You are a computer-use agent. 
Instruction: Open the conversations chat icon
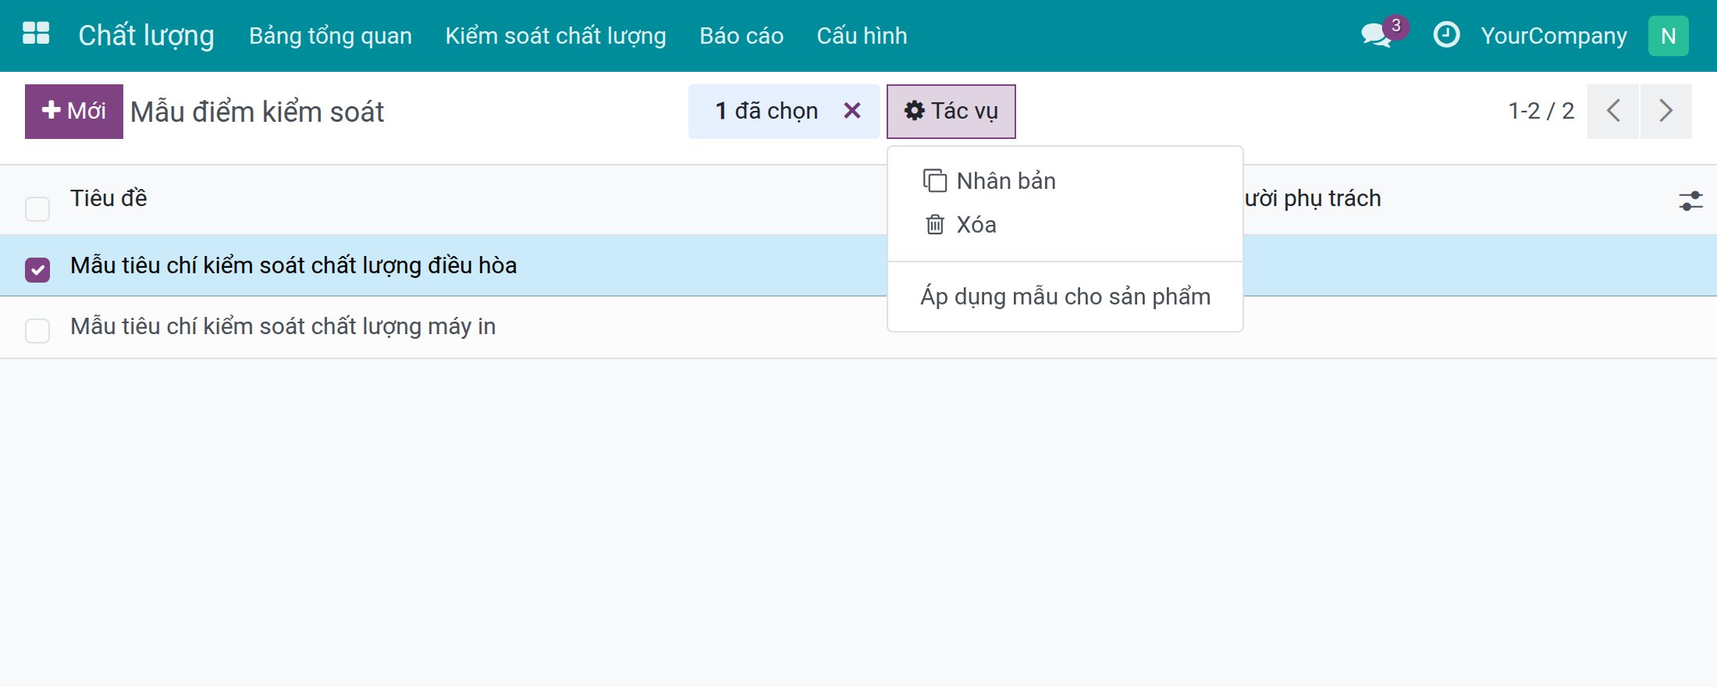[1377, 35]
